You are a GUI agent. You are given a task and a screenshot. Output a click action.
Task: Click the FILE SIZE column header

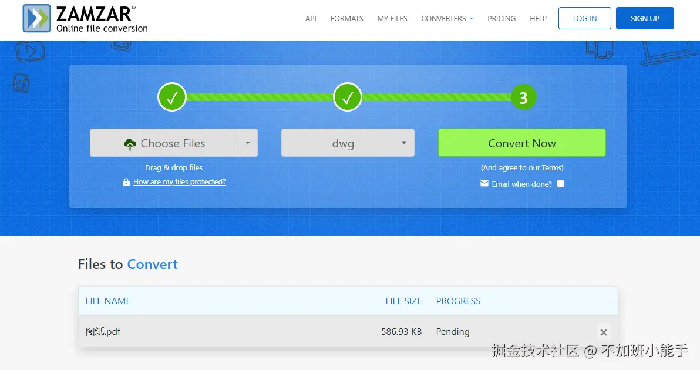(403, 301)
